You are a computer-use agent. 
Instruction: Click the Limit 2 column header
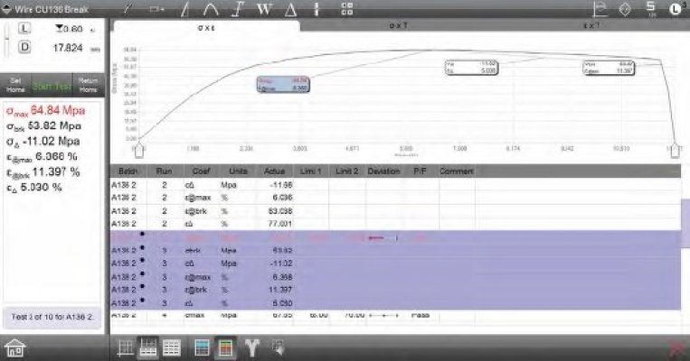coord(346,171)
